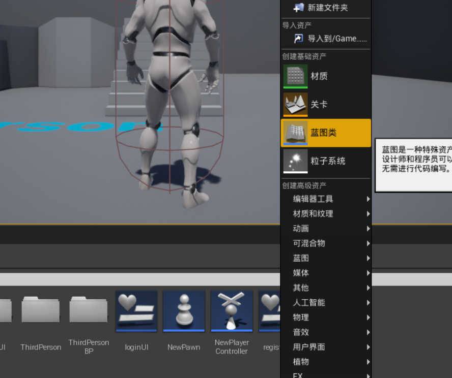Click the 蓝图类 blueprint class icon
The width and height of the screenshot is (452, 378).
click(x=295, y=133)
